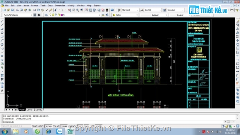Pick the Move tool in Modify toolbar
Image resolution: width=240 pixels, height=135 pixels.
tap(237, 40)
